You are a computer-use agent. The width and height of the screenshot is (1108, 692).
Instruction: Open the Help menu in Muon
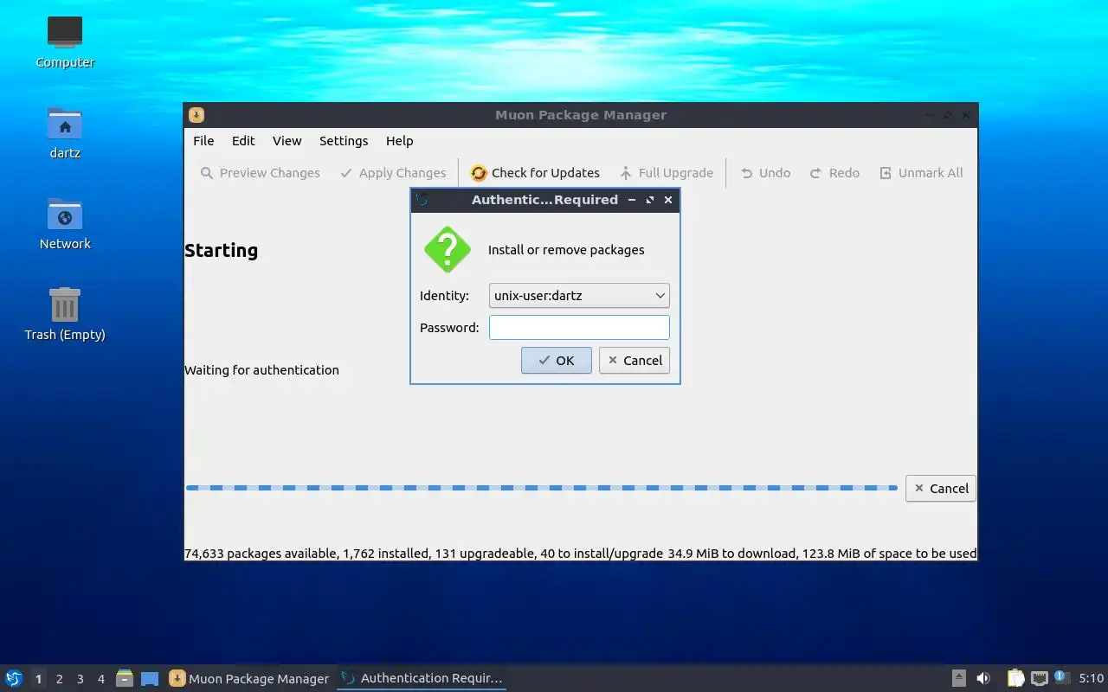click(x=400, y=141)
